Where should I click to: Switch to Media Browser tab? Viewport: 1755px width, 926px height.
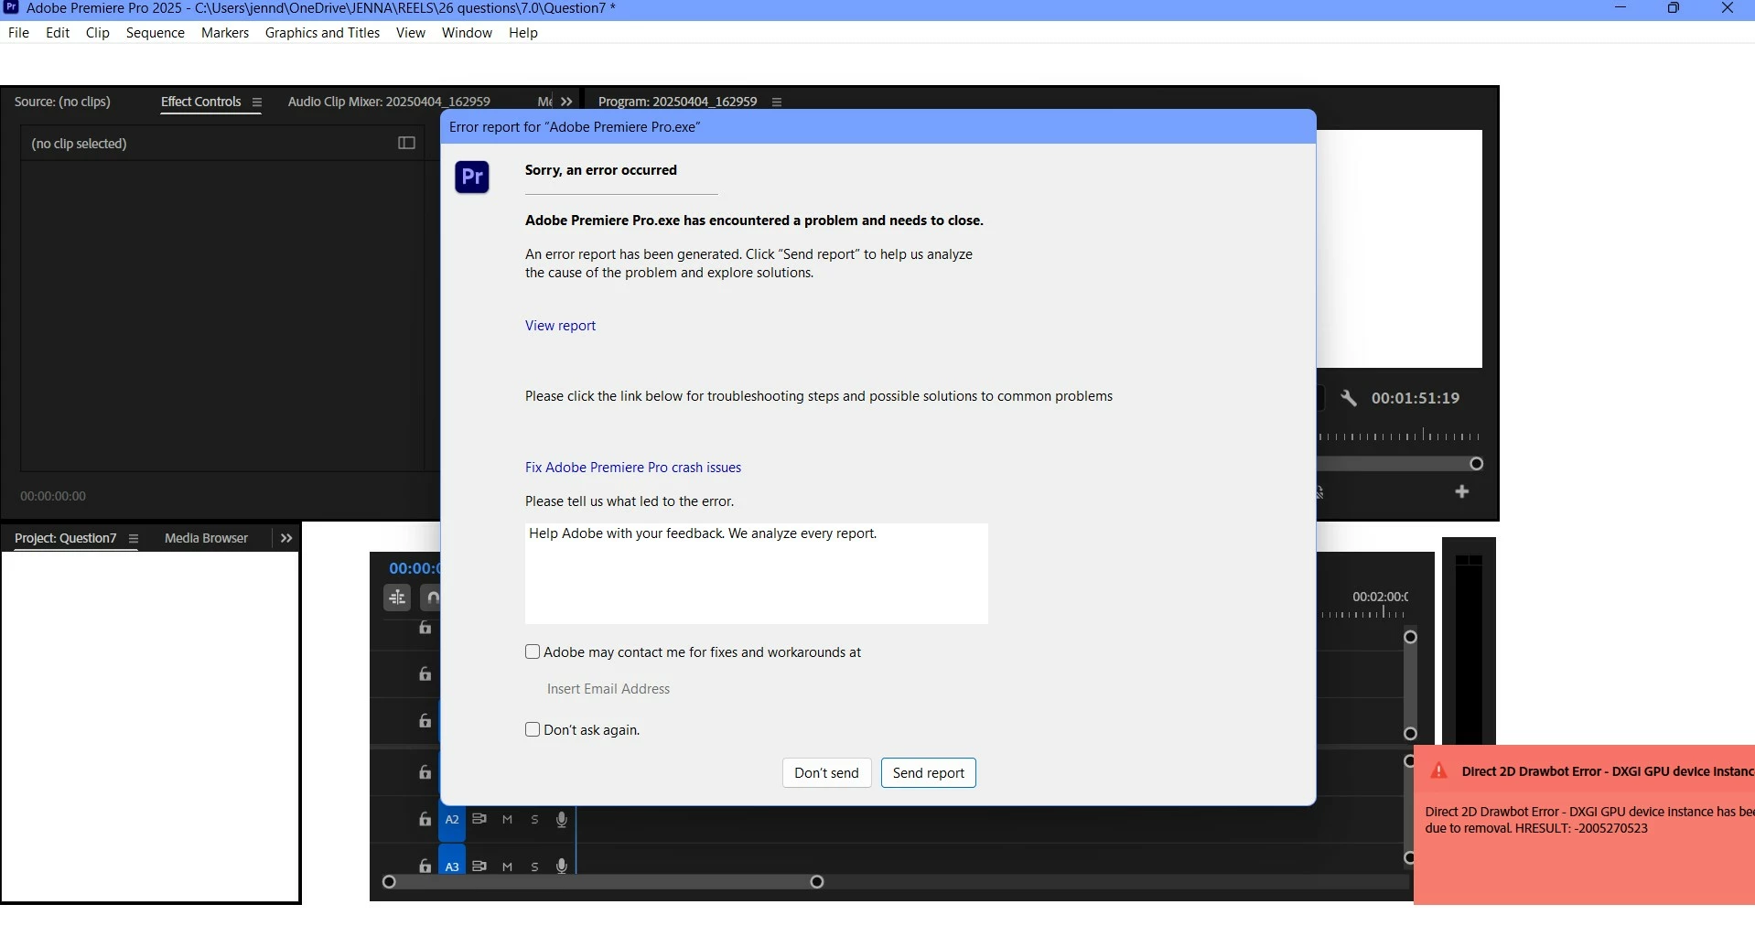pyautogui.click(x=206, y=539)
